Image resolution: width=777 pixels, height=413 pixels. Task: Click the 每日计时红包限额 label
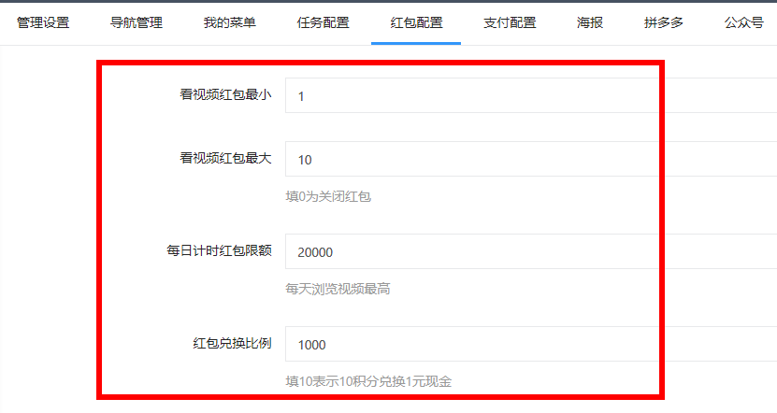point(219,250)
